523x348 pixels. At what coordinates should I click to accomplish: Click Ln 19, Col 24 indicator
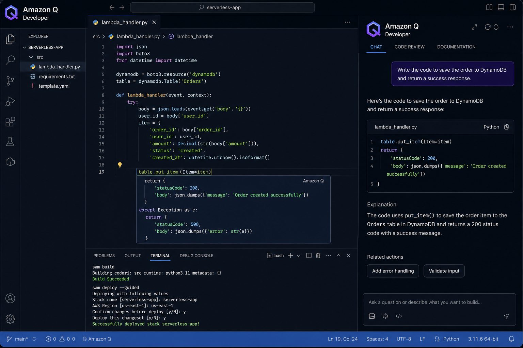tap(343, 339)
